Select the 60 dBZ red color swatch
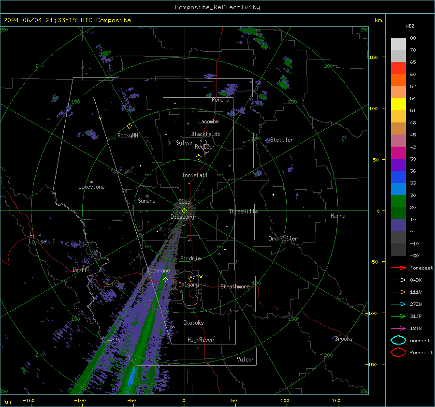 [x=398, y=68]
